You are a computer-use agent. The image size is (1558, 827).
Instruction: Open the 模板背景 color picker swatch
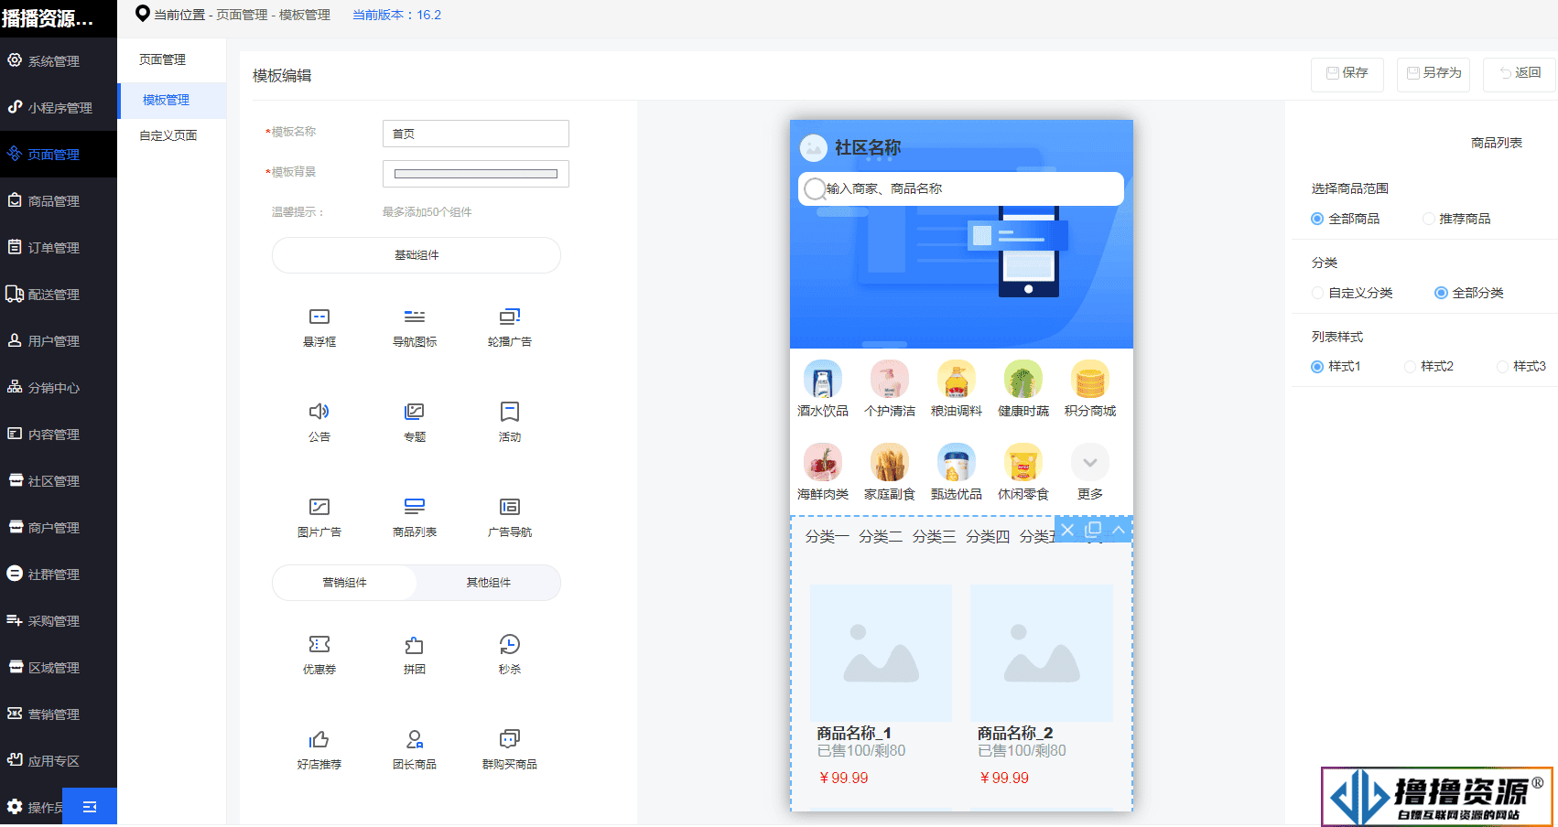tap(476, 174)
